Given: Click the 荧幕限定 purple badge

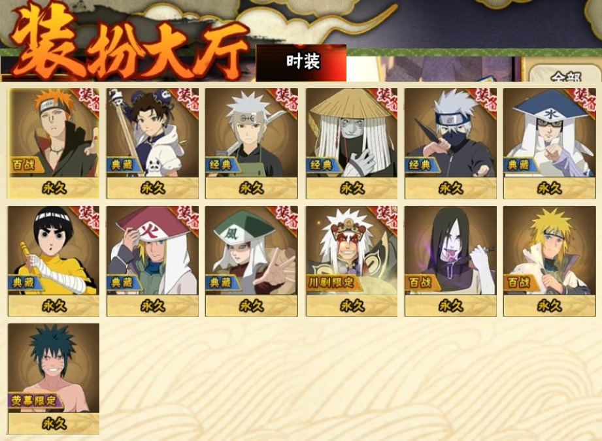Looking at the screenshot, I should (35, 400).
